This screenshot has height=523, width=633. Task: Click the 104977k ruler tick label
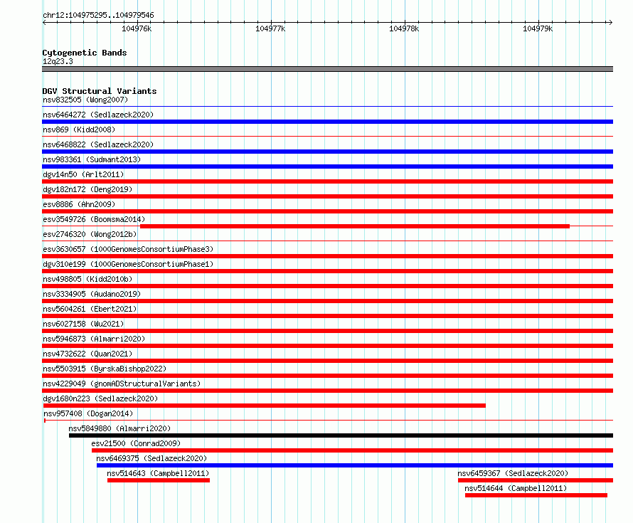270,28
